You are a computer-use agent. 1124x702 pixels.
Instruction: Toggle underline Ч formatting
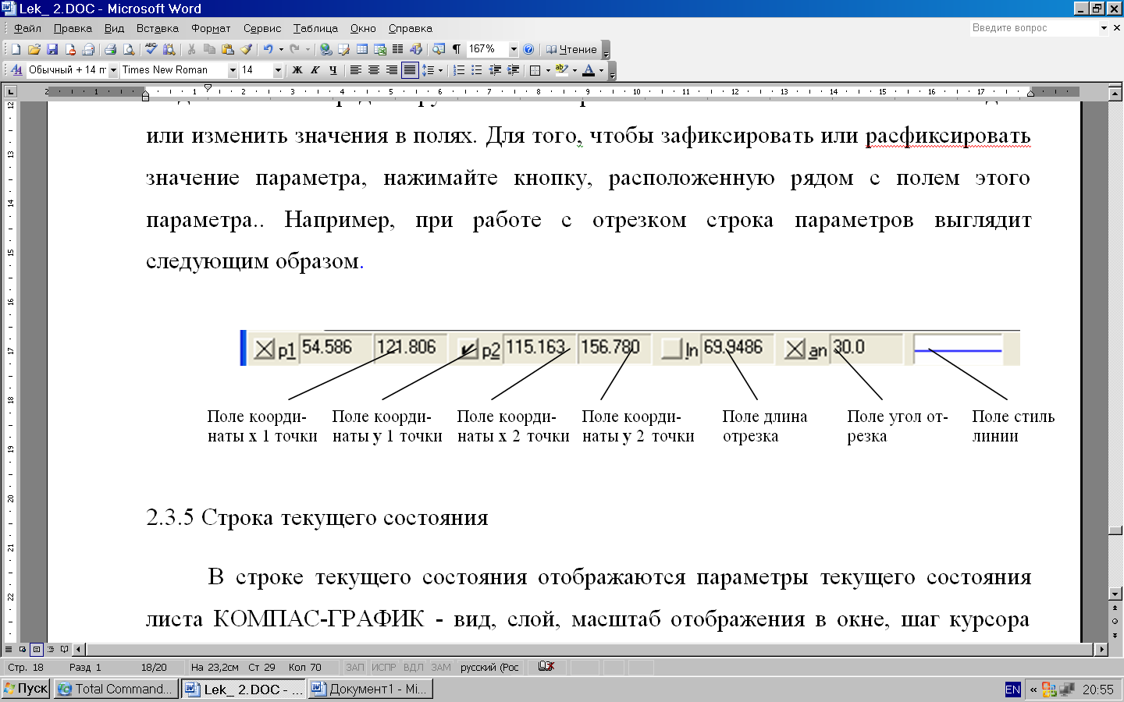[x=333, y=70]
